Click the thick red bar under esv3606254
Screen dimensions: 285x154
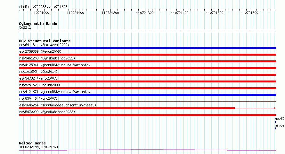(127, 108)
